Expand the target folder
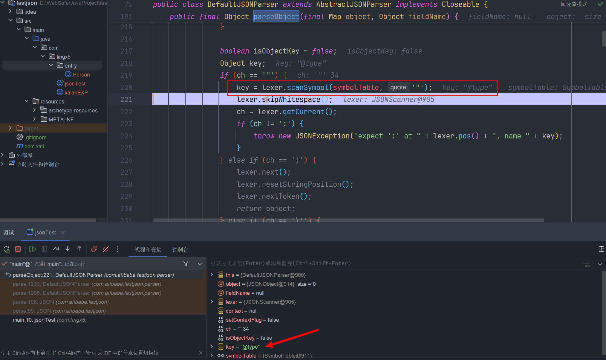Image resolution: width=606 pixels, height=360 pixels. click(x=10, y=128)
